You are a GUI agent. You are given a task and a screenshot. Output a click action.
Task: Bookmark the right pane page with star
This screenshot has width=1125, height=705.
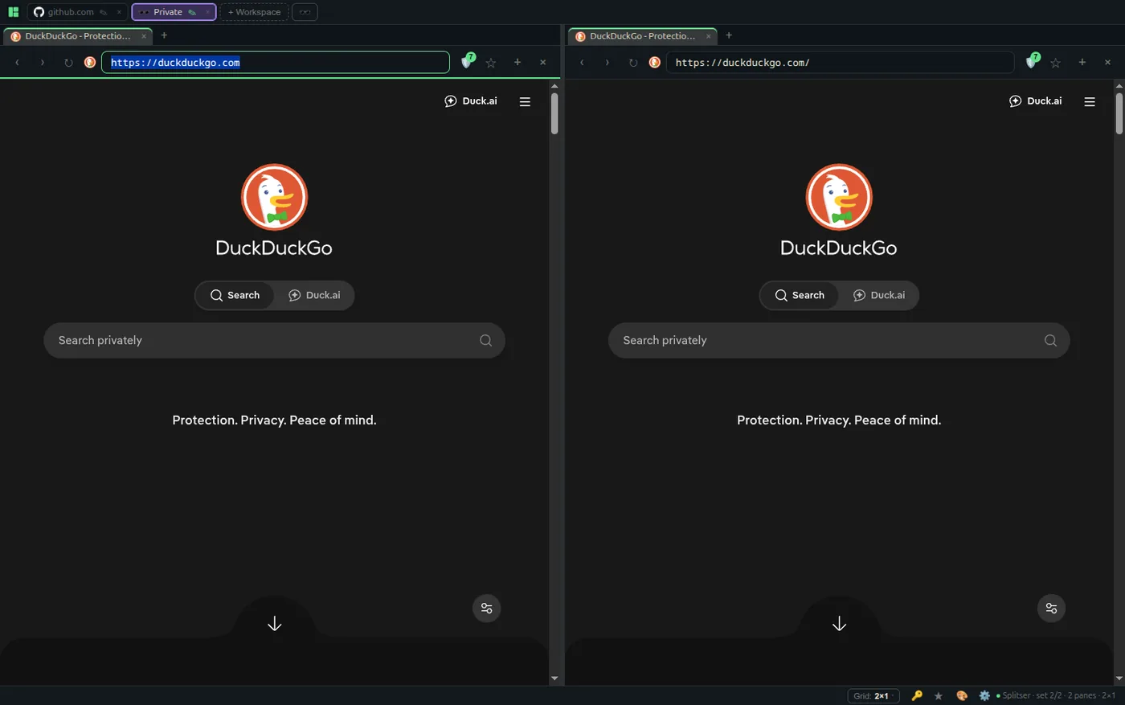1056,63
